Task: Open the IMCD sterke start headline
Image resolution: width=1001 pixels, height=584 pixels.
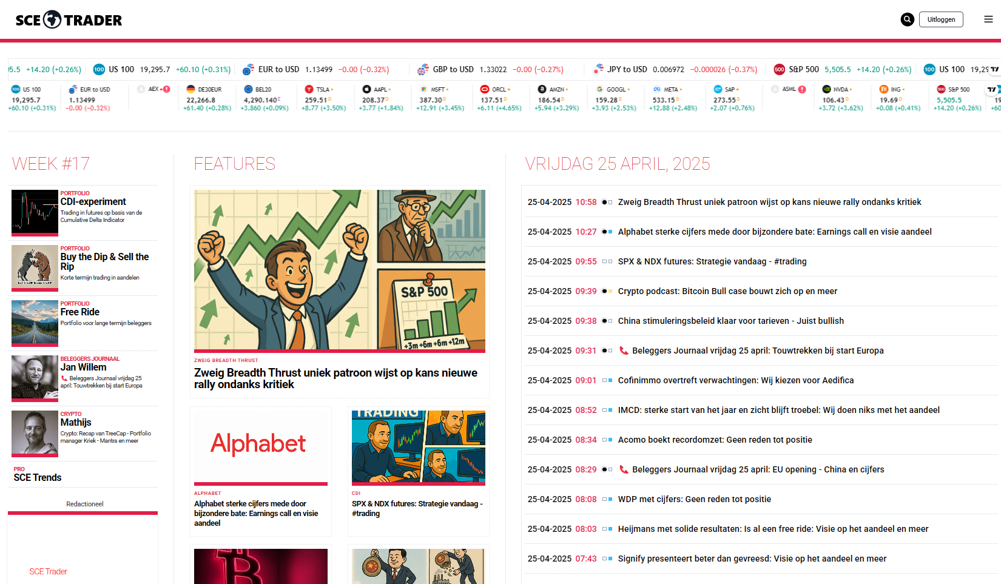Action: click(x=779, y=410)
